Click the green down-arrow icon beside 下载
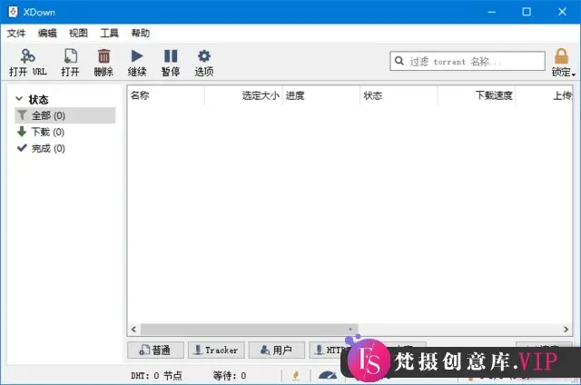This screenshot has width=581, height=385. (x=22, y=131)
